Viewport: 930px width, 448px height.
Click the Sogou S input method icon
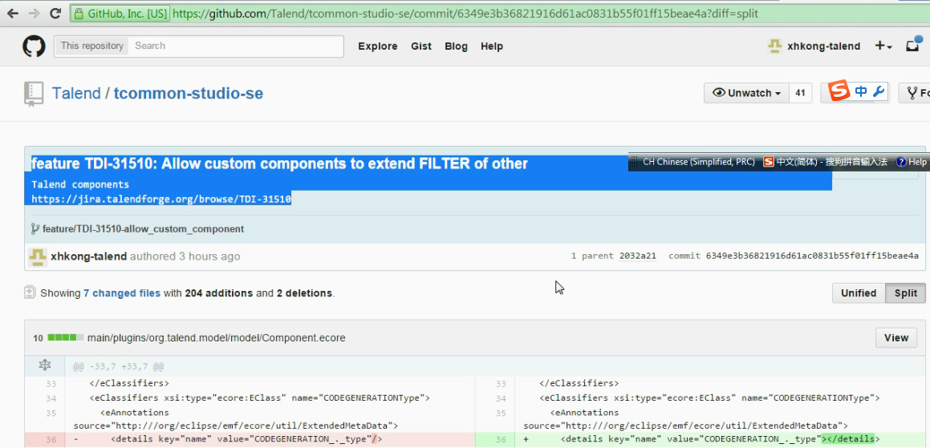[839, 91]
